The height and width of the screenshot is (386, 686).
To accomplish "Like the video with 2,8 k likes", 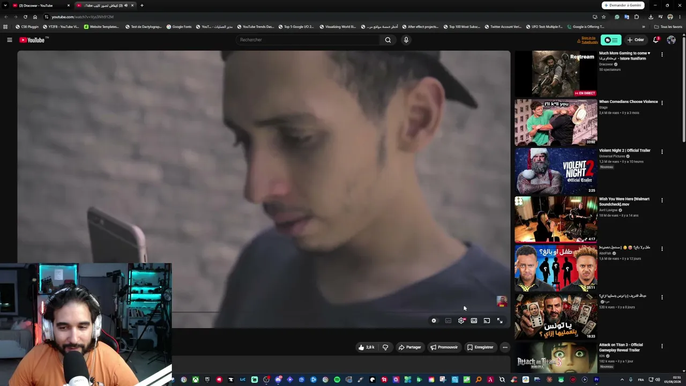I will pos(367,347).
